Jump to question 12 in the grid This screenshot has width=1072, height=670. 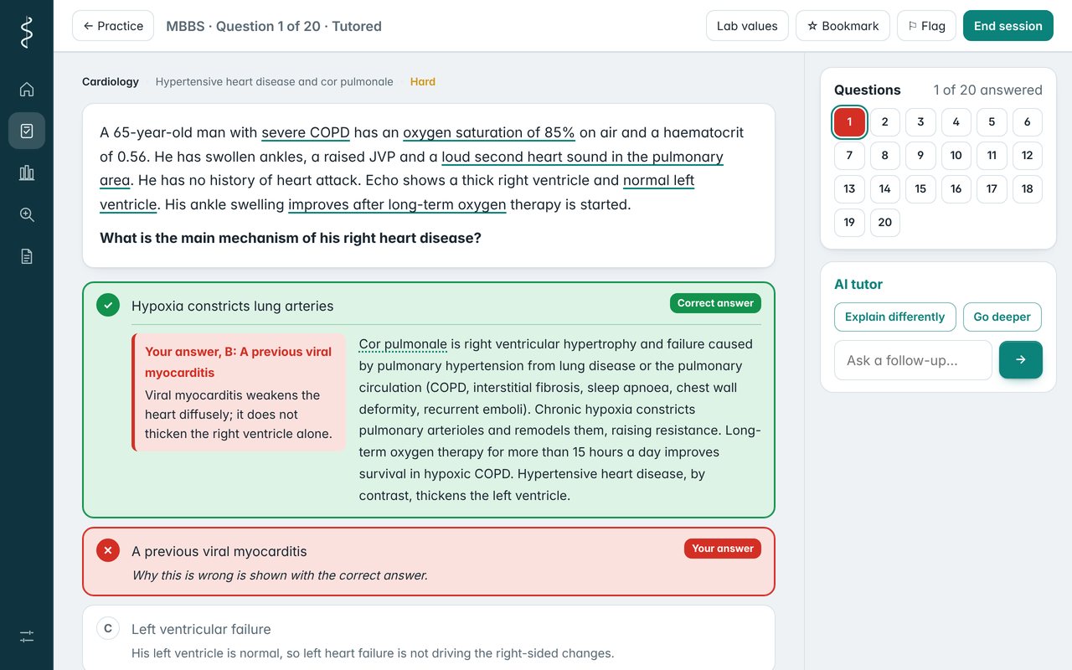(1027, 155)
